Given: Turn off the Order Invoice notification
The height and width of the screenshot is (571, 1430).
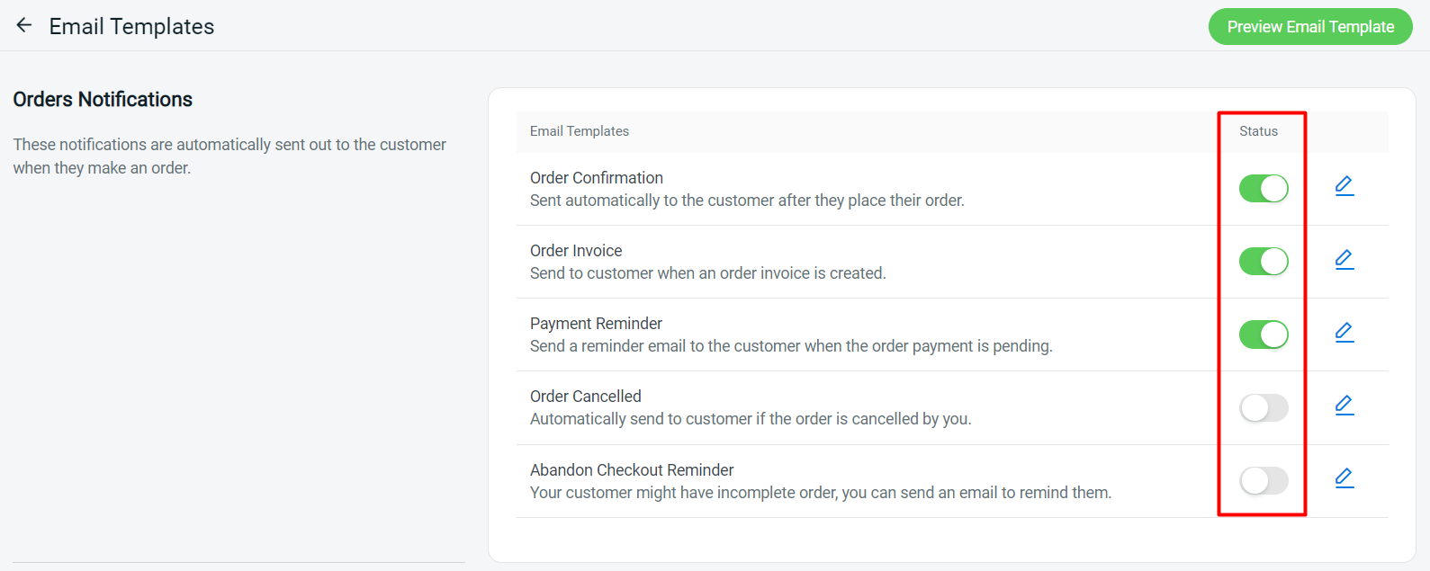Looking at the screenshot, I should pos(1263,262).
